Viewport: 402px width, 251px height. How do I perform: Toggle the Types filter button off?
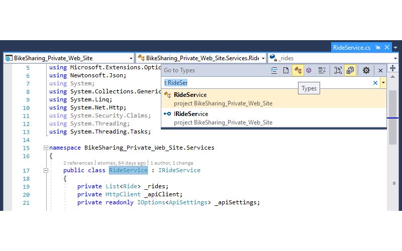(298, 71)
